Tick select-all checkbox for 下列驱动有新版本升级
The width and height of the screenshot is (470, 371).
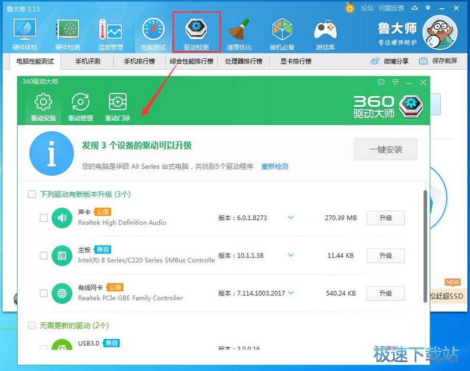pos(32,194)
